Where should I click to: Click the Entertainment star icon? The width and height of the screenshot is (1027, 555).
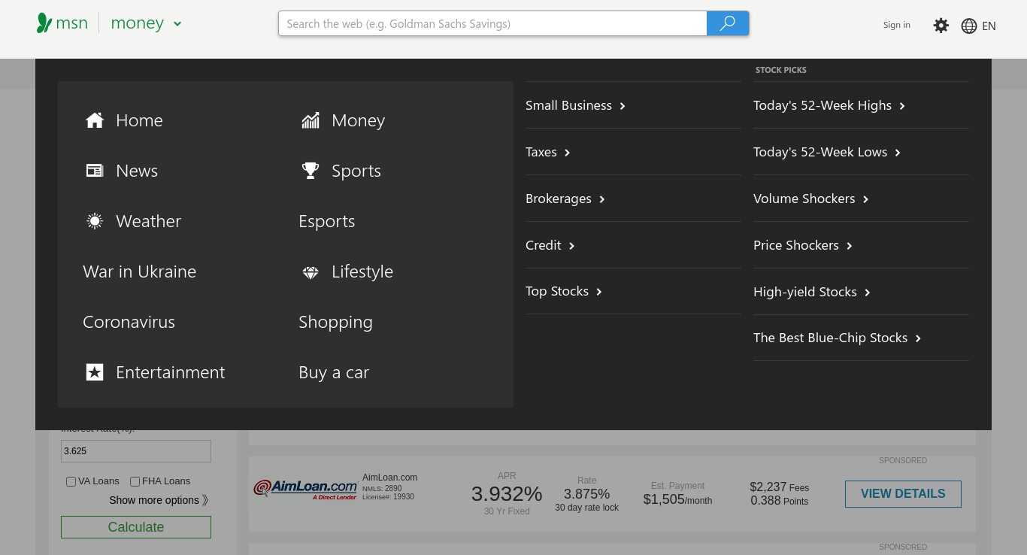click(x=95, y=372)
